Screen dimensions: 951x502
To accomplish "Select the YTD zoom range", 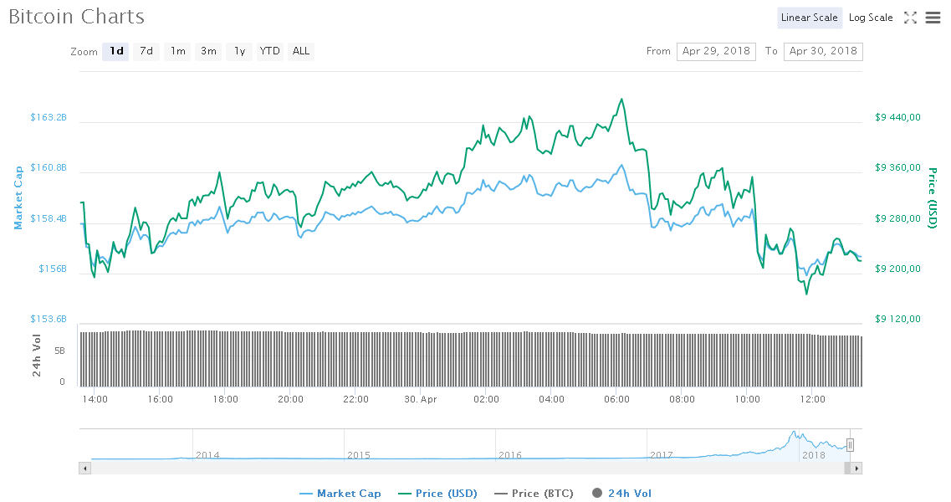I will coord(270,52).
